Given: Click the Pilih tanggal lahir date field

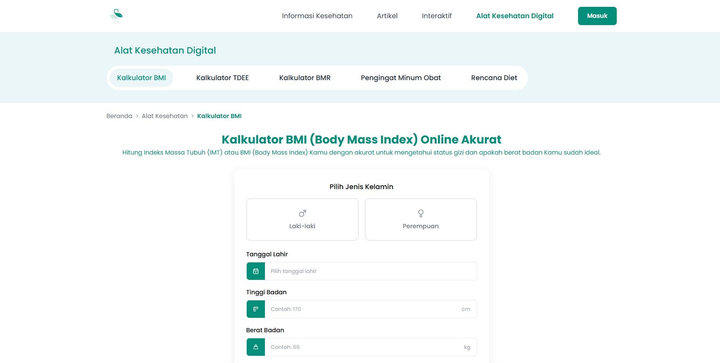Looking at the screenshot, I should point(371,271).
